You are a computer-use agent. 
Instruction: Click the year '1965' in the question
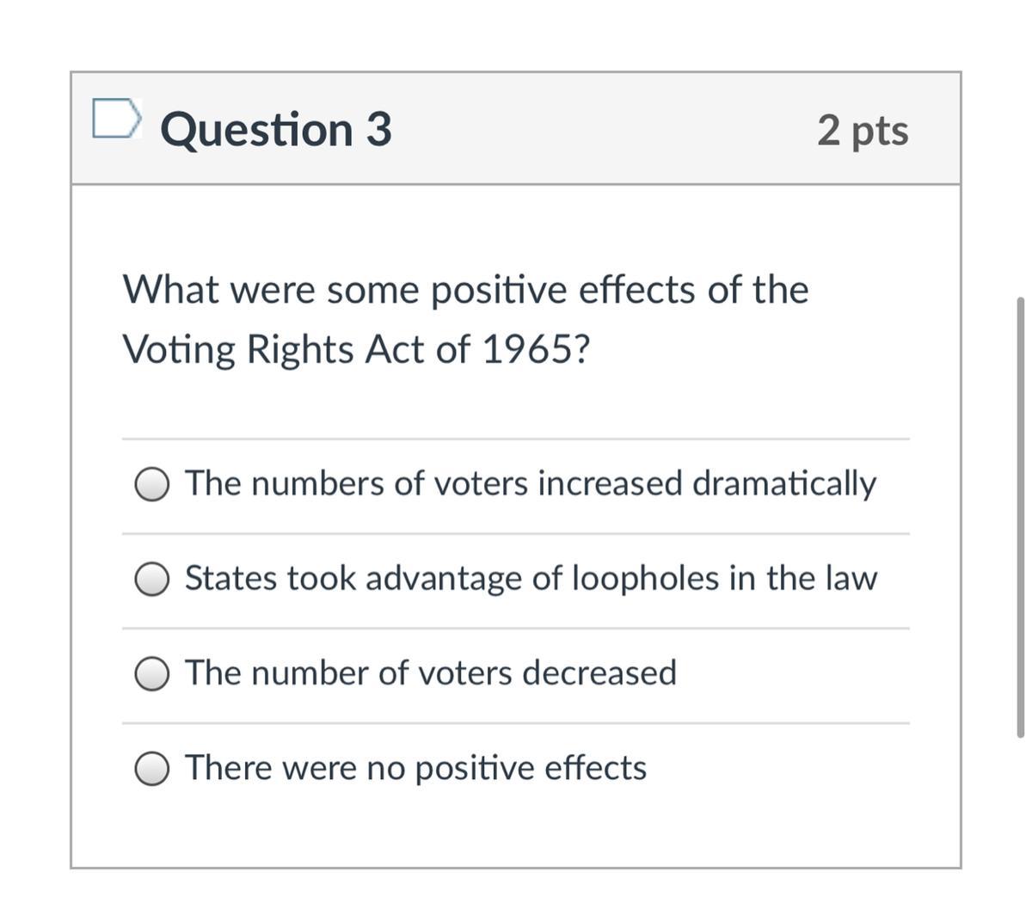pos(525,350)
